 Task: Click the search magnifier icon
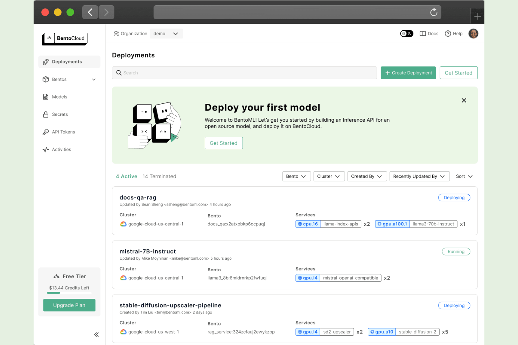click(x=119, y=73)
